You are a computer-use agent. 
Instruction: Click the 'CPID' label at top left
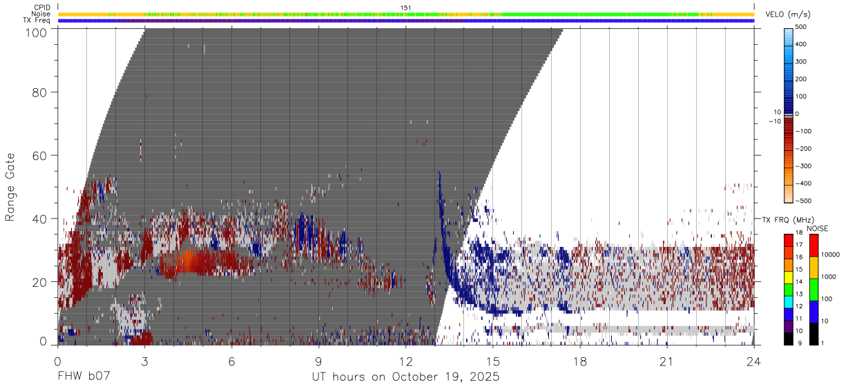pos(41,8)
